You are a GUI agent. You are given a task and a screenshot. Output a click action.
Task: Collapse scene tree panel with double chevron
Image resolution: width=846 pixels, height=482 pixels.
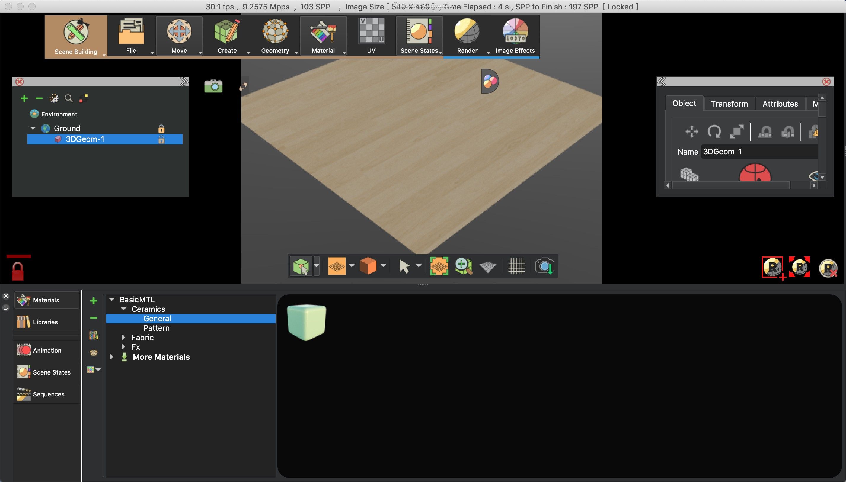[184, 82]
